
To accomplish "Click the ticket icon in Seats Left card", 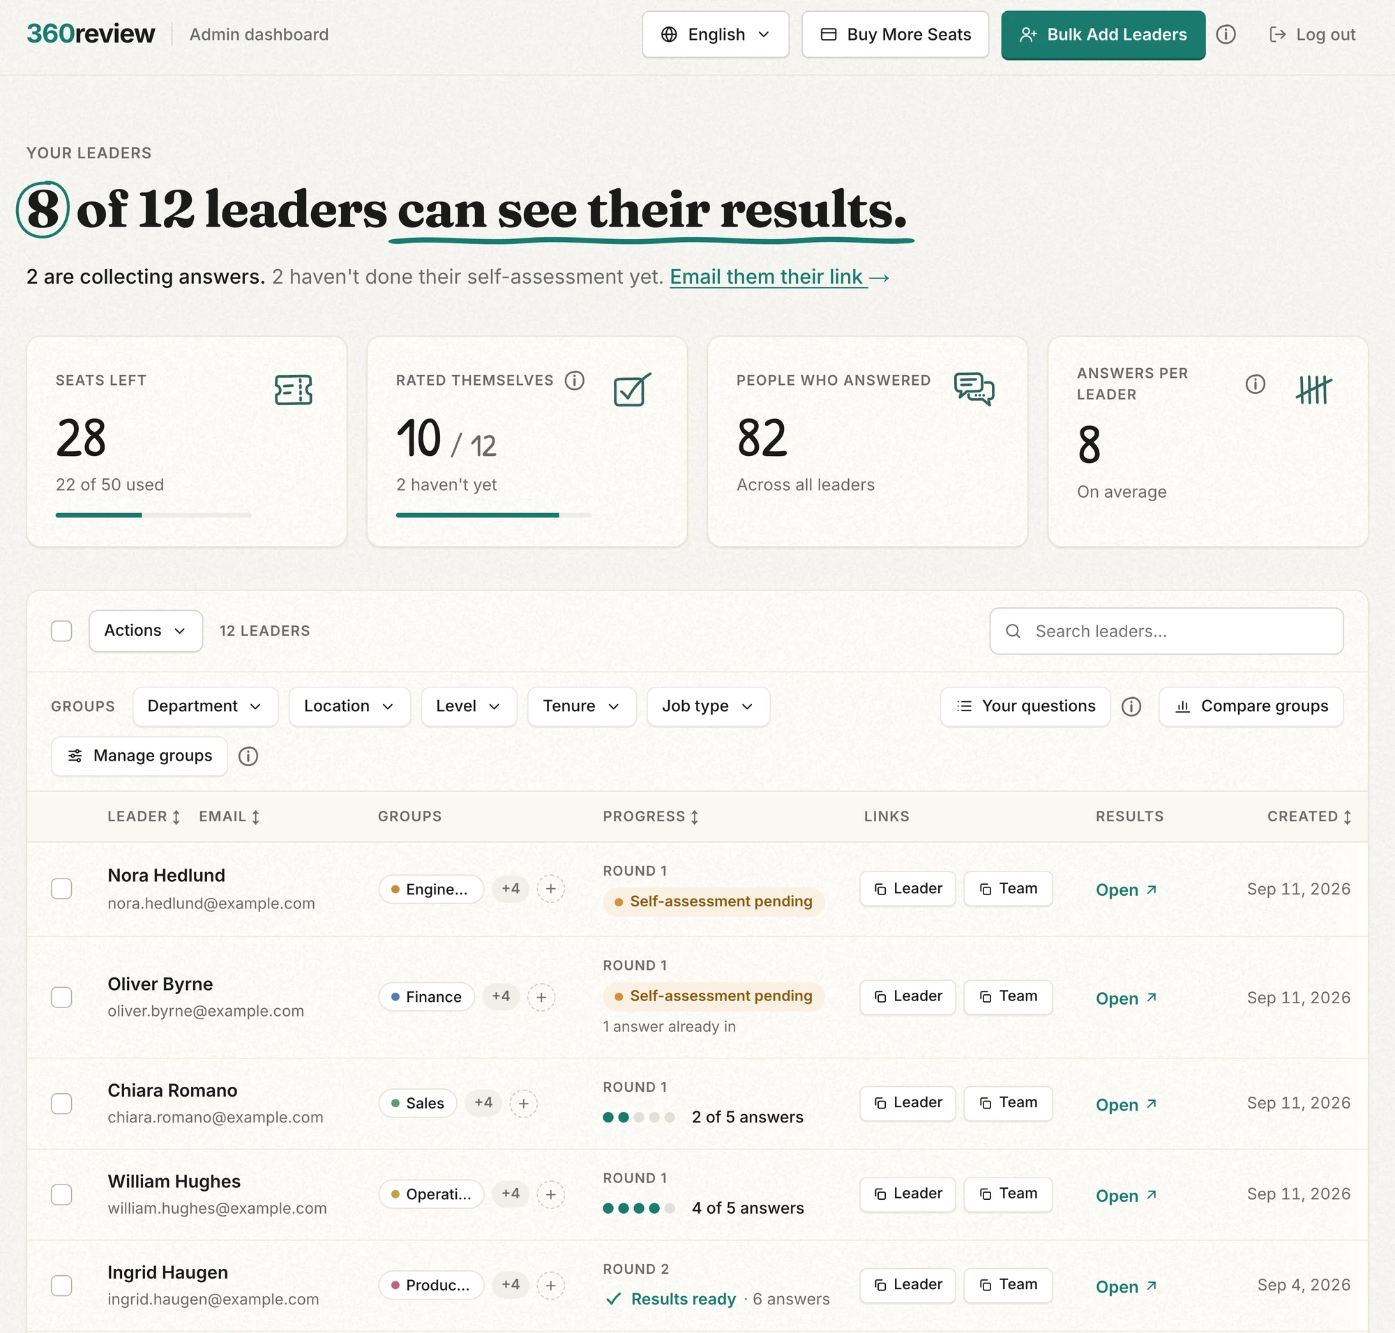I will click(294, 390).
